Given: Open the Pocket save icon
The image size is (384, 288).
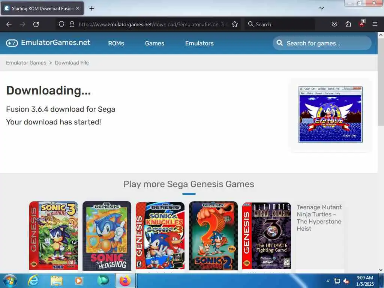Looking at the screenshot, I should 334,24.
